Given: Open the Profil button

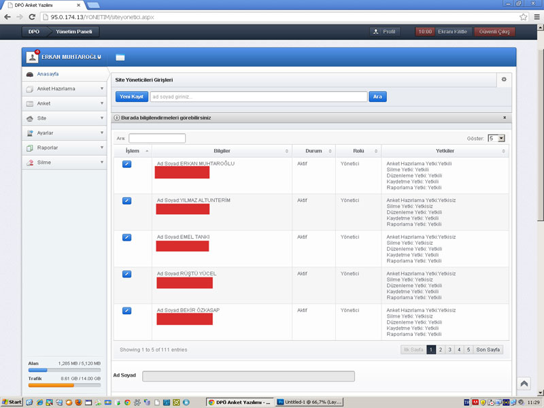Looking at the screenshot, I should 385,31.
